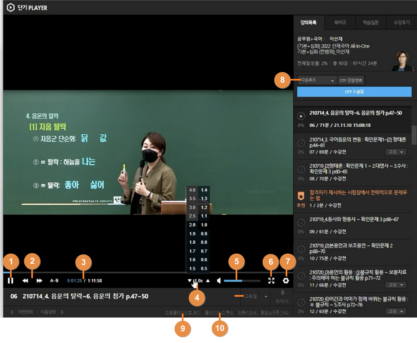Click the rewind button
The height and width of the screenshot is (343, 417).
(25, 281)
